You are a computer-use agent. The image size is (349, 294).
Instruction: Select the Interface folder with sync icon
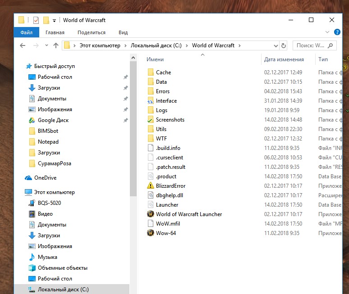(151, 101)
